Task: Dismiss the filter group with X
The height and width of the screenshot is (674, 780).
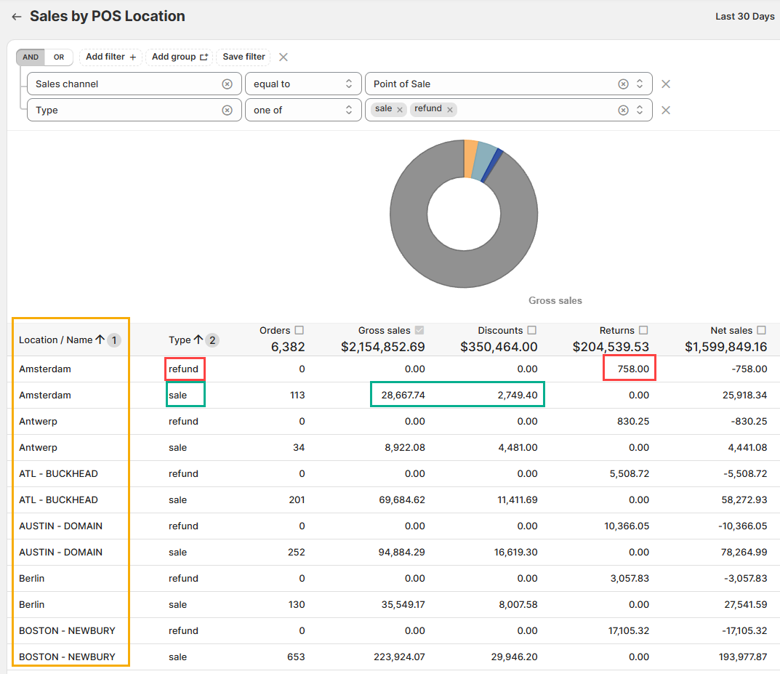Action: [284, 57]
